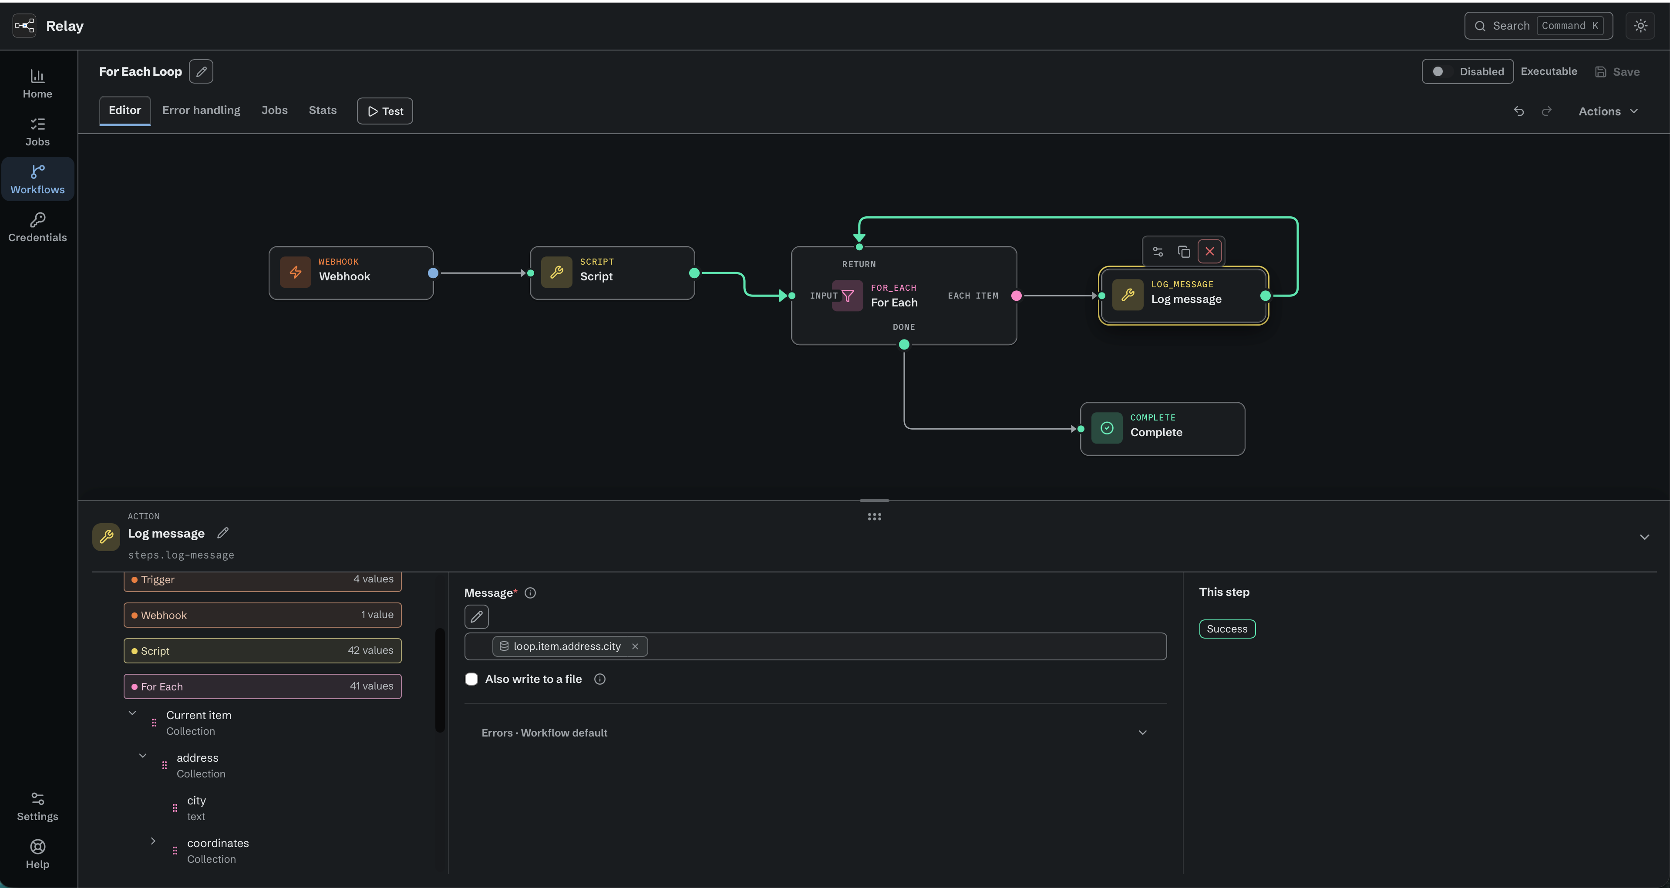Image resolution: width=1670 pixels, height=888 pixels.
Task: Open Workflows in the sidebar
Action: (37, 179)
